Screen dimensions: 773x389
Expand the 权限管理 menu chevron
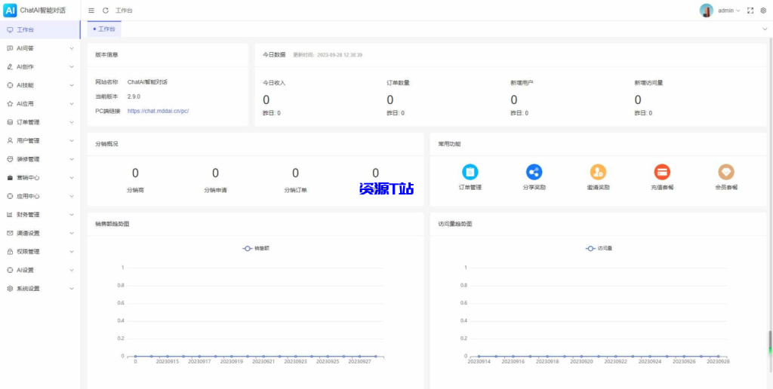(x=72, y=252)
